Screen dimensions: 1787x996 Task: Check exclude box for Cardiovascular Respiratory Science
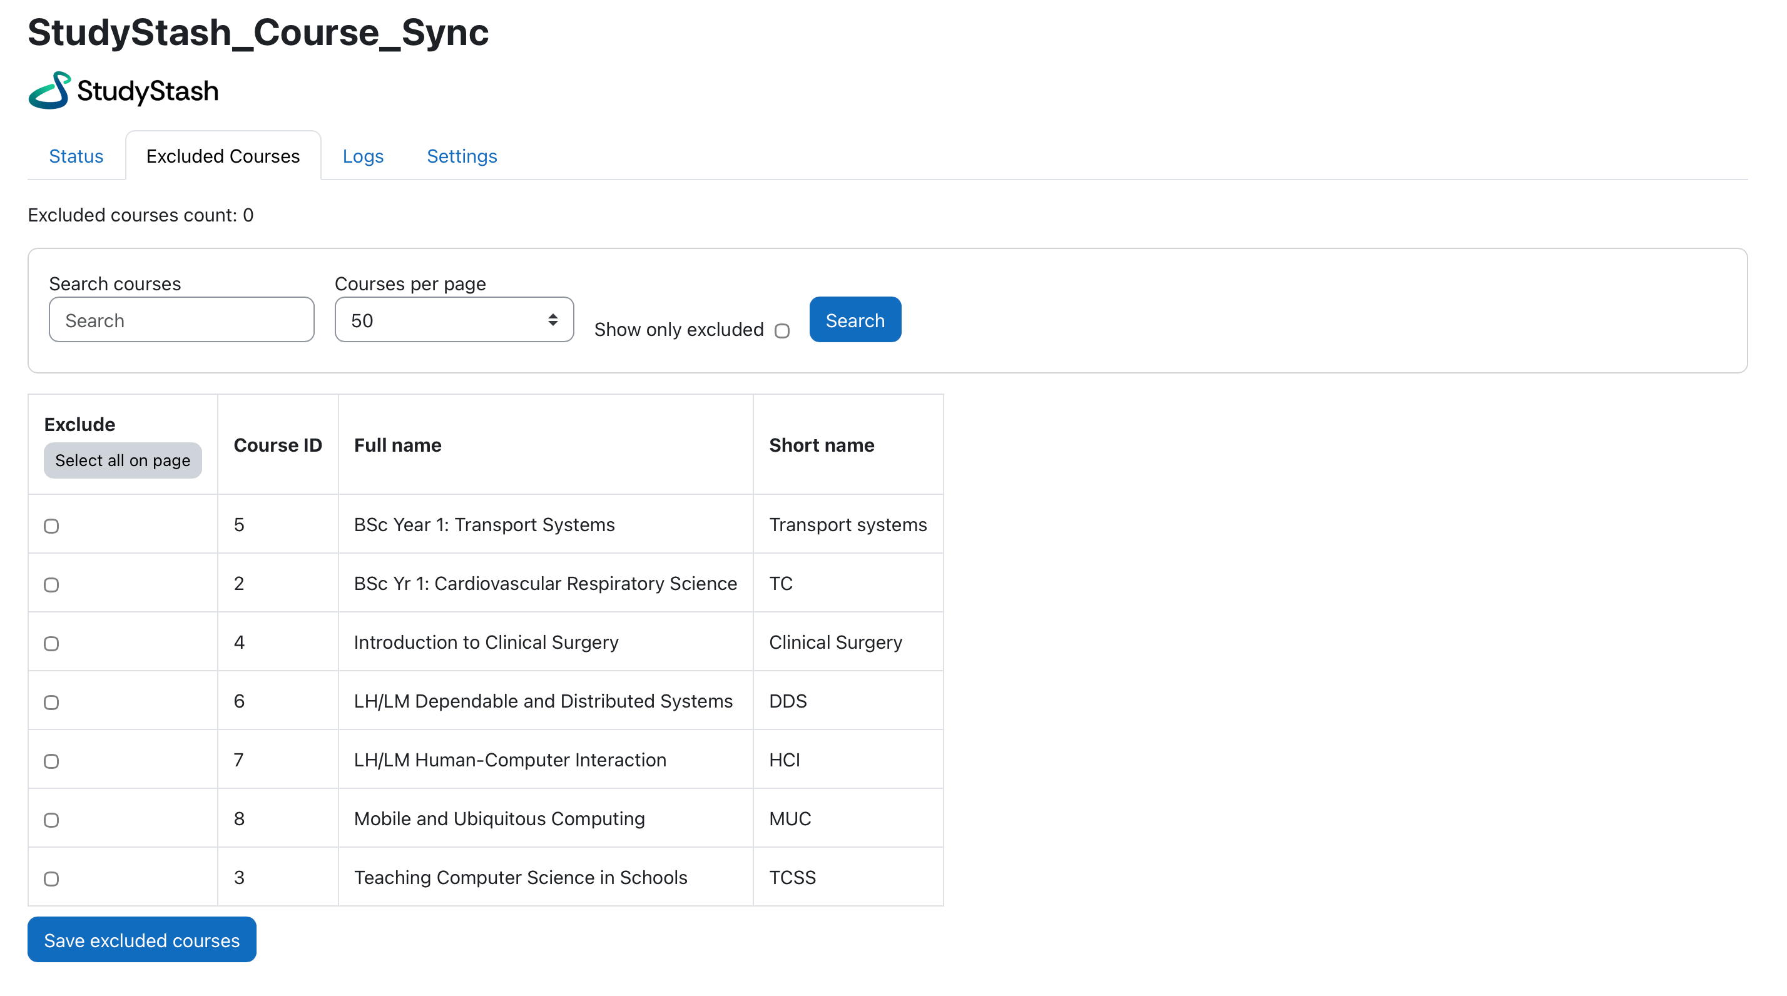pos(51,585)
